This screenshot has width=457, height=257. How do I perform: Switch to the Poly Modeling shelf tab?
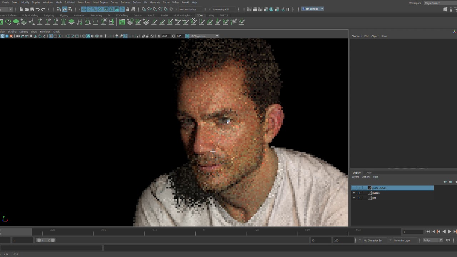tap(30, 15)
